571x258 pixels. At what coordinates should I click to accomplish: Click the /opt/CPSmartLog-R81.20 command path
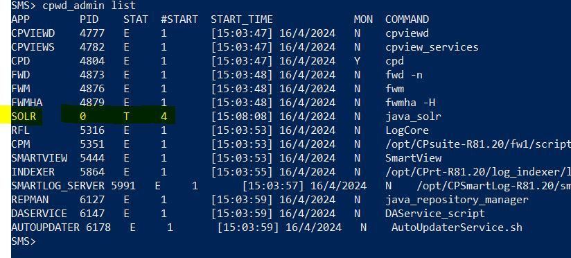click(x=494, y=186)
